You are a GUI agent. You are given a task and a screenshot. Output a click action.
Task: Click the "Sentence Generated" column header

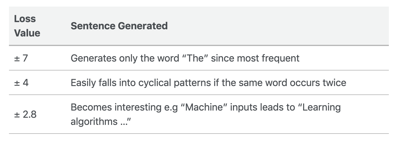point(119,26)
